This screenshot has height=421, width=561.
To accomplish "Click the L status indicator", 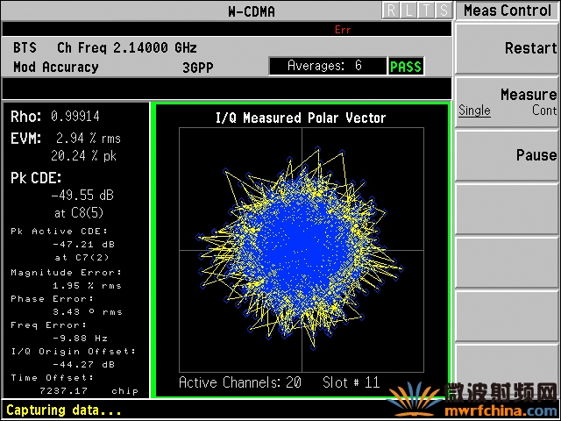I will 408,11.
